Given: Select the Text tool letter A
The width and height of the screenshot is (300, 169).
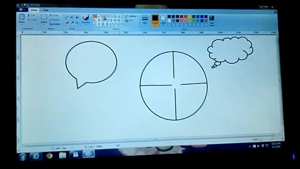Looking at the screenshot, I should click(x=77, y=17).
